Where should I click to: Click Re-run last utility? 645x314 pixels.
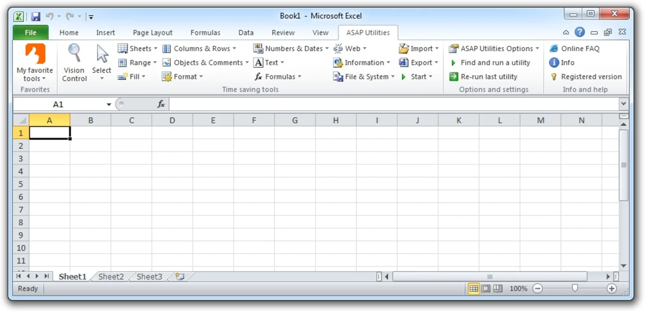tap(483, 77)
